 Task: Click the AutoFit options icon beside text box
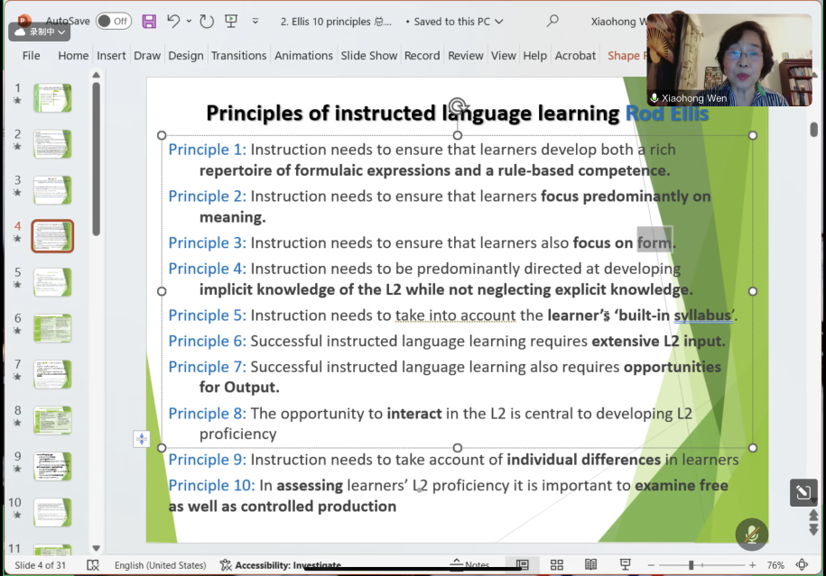pos(141,439)
